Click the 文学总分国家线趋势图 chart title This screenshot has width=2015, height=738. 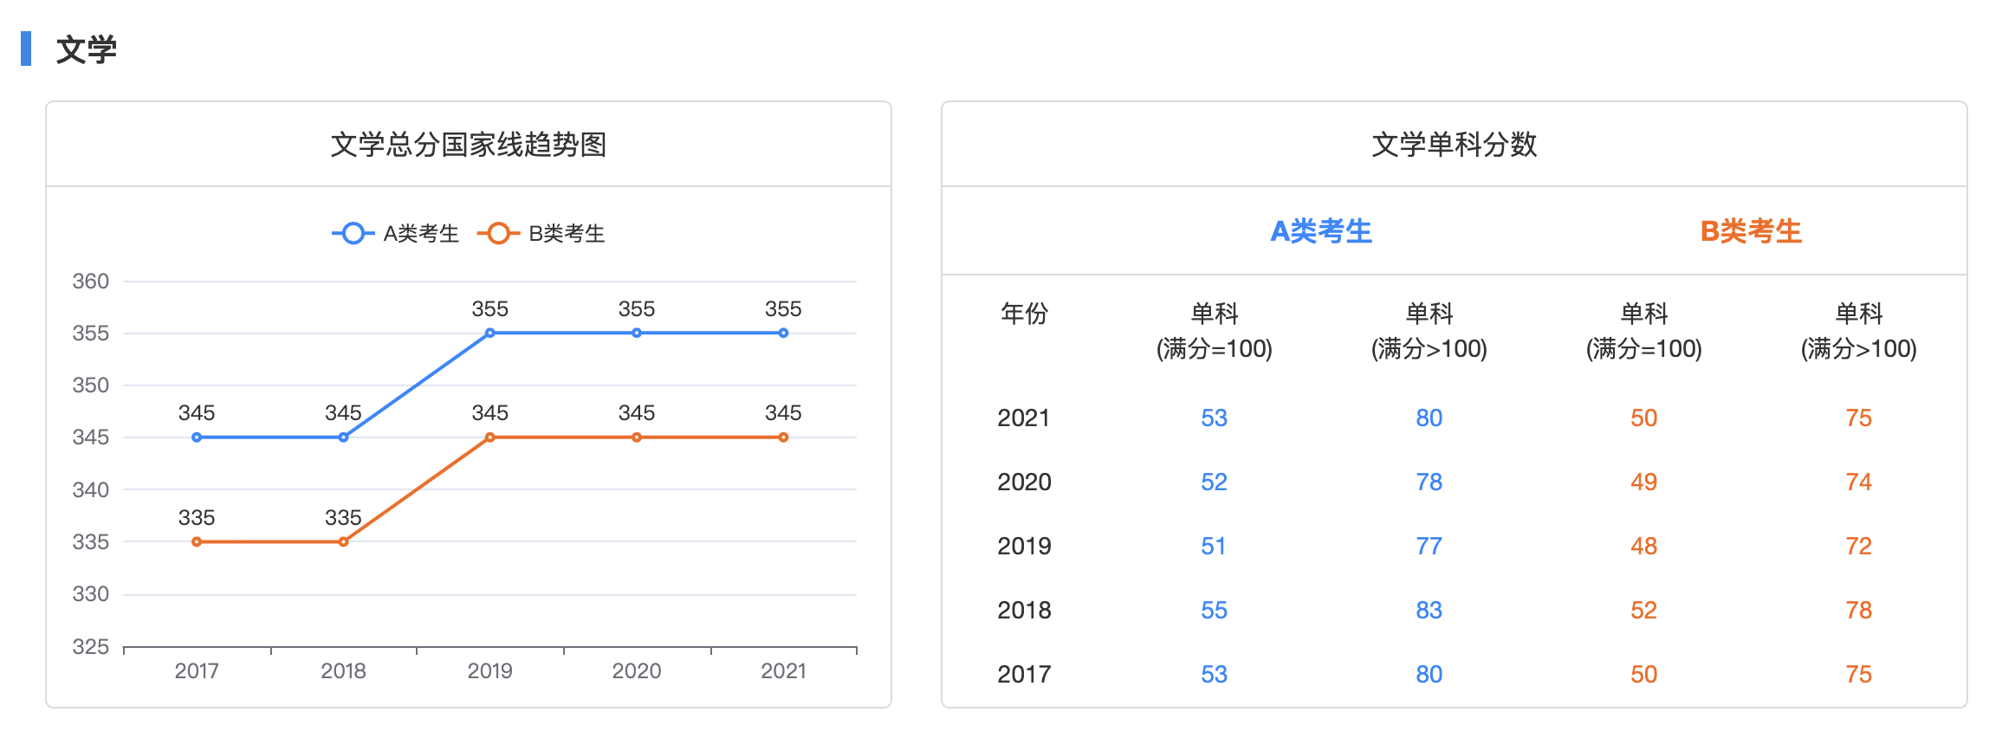pyautogui.click(x=468, y=145)
